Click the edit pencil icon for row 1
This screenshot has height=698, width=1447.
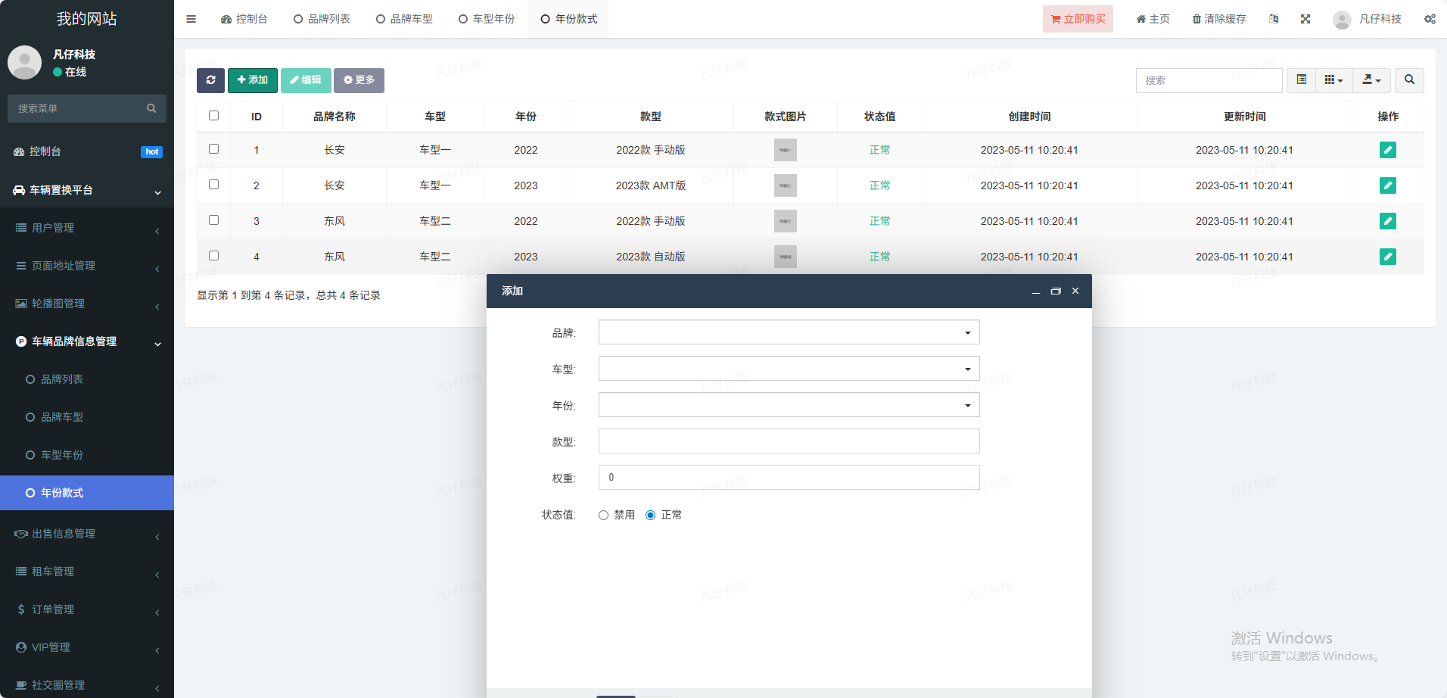click(1387, 150)
